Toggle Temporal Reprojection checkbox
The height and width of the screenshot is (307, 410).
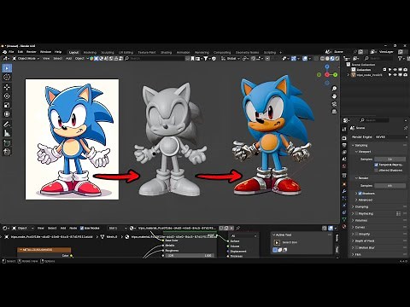(x=376, y=165)
